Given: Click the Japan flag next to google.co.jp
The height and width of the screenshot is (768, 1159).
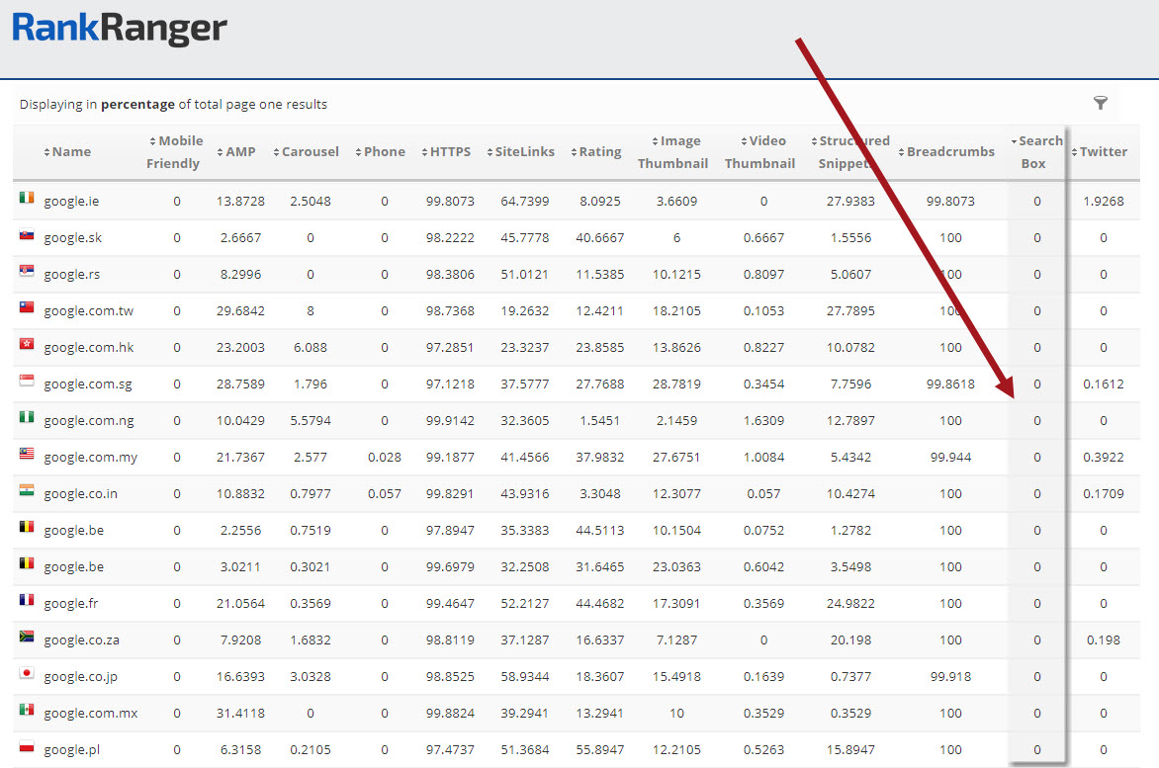Looking at the screenshot, I should [27, 674].
